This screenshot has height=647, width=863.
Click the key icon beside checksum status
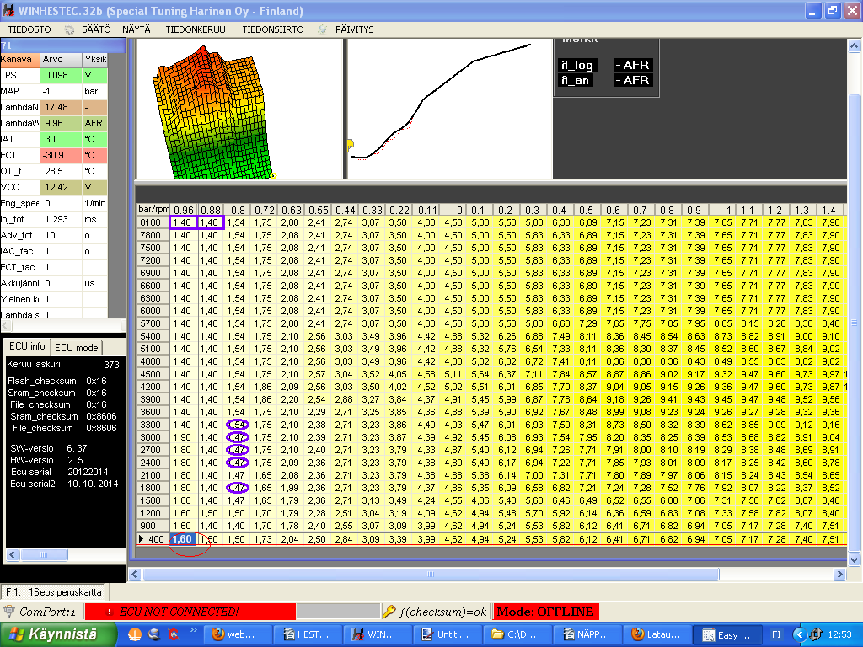click(x=389, y=612)
